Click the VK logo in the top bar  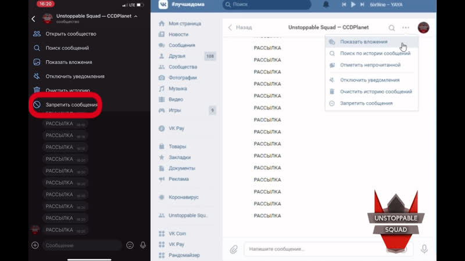tap(163, 5)
